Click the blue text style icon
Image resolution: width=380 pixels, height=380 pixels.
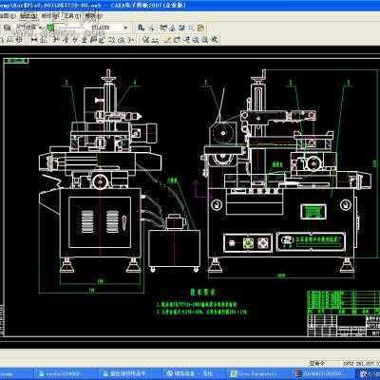(142, 28)
